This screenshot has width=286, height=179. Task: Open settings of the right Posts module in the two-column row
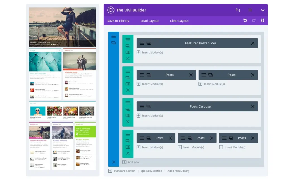pyautogui.click(x=204, y=75)
